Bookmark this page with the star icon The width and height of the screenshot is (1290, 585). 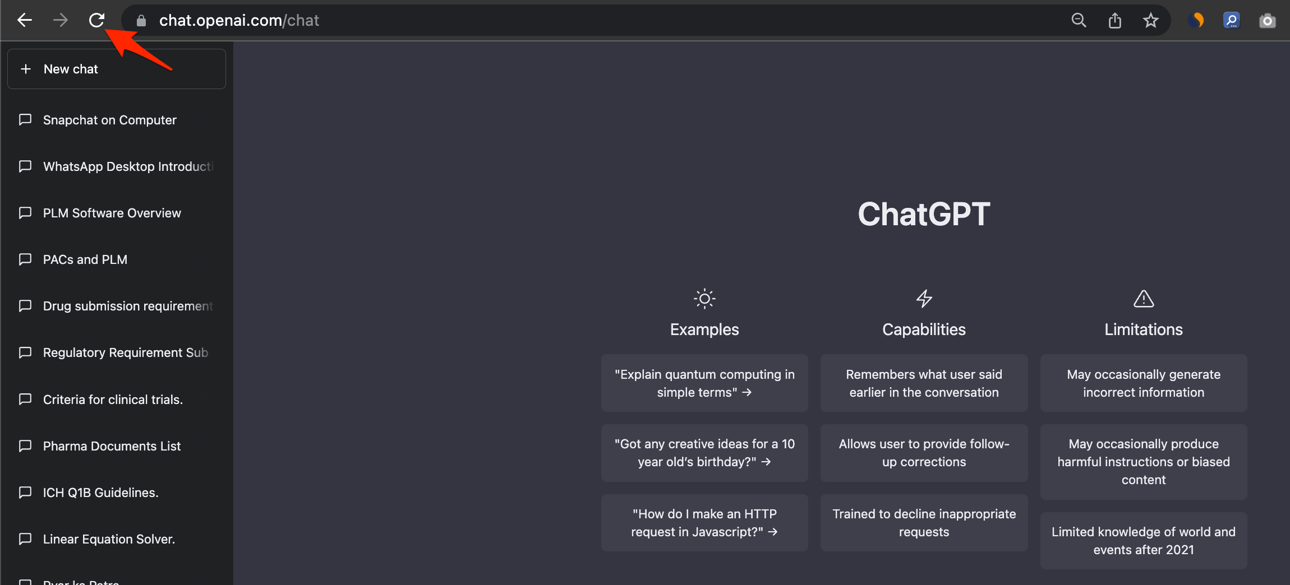[x=1151, y=20]
